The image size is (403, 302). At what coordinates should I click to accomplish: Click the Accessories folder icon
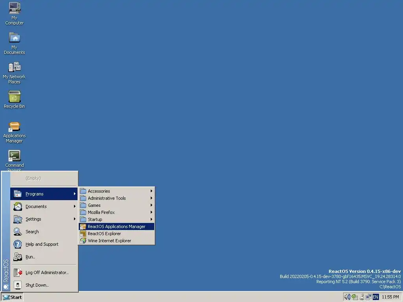click(x=83, y=191)
